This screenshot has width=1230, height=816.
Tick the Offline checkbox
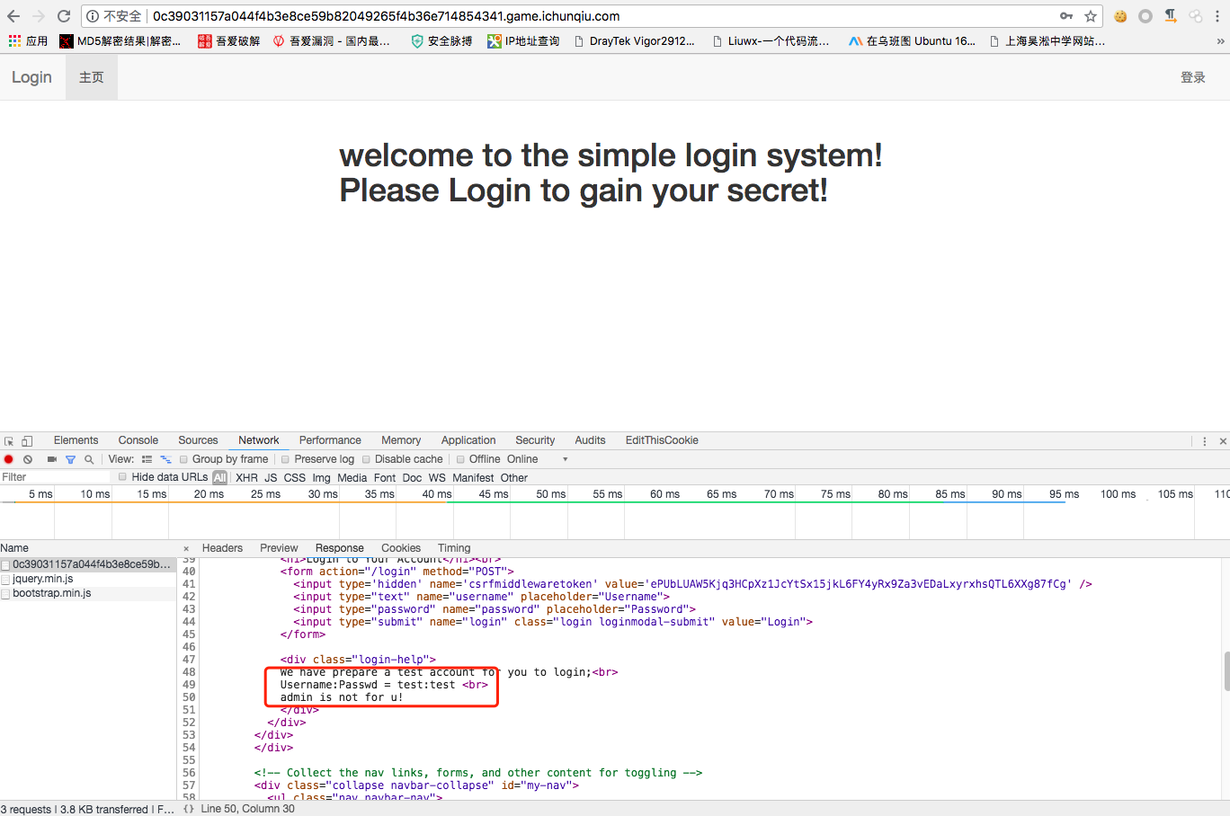[x=460, y=459]
